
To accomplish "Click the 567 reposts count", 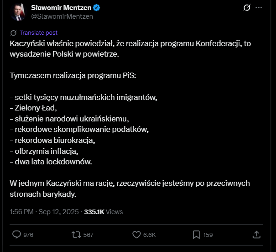I will point(89,235).
